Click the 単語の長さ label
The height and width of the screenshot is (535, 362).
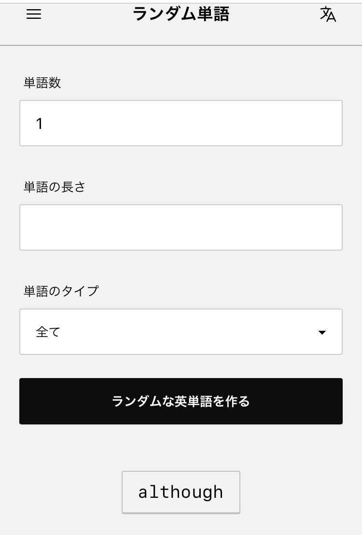point(55,187)
